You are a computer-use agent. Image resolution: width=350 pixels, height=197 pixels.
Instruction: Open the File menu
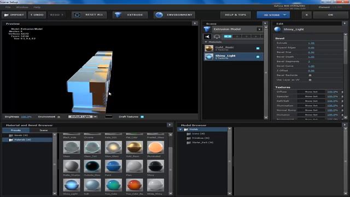pyautogui.click(x=8, y=7)
